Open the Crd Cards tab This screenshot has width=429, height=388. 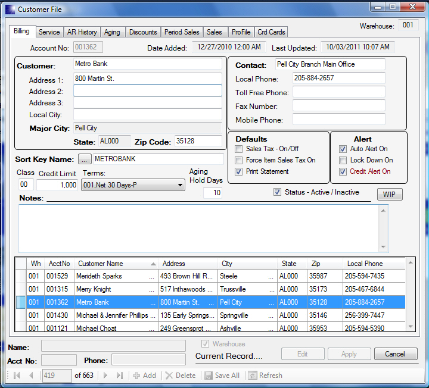point(271,32)
